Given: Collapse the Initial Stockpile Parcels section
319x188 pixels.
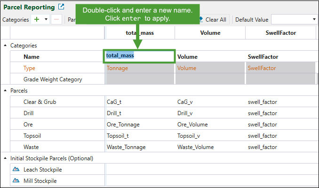Looking at the screenshot, I should (x=5, y=158).
